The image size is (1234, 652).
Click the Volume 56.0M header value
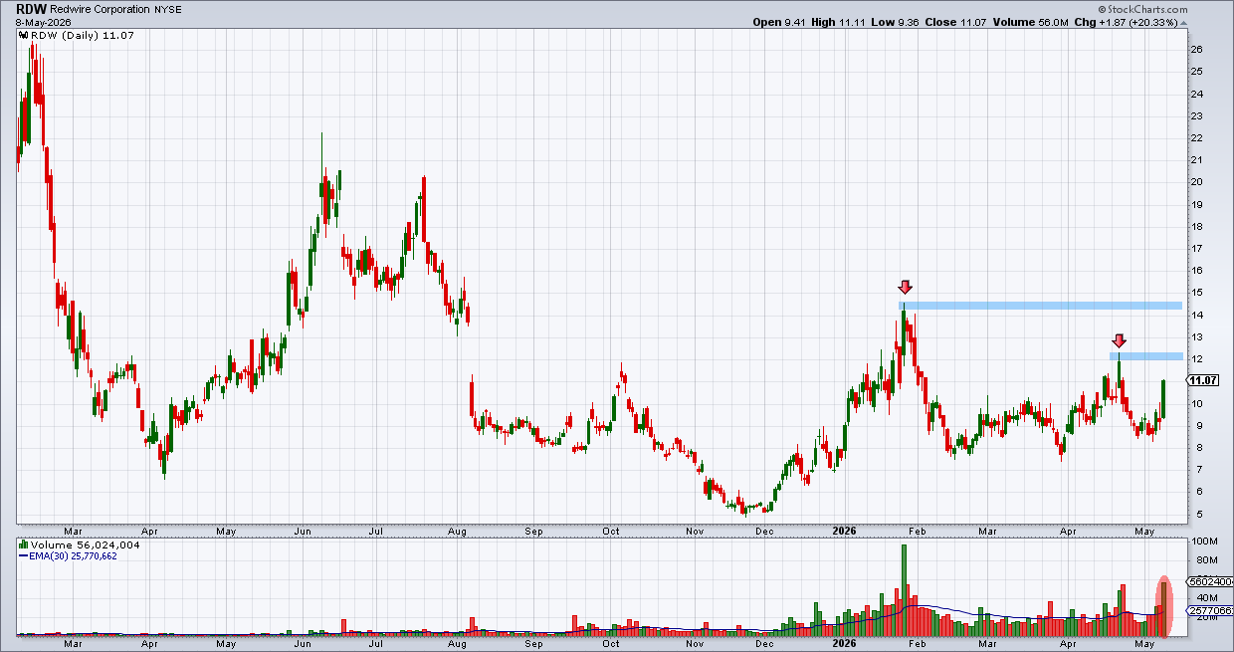click(1032, 21)
